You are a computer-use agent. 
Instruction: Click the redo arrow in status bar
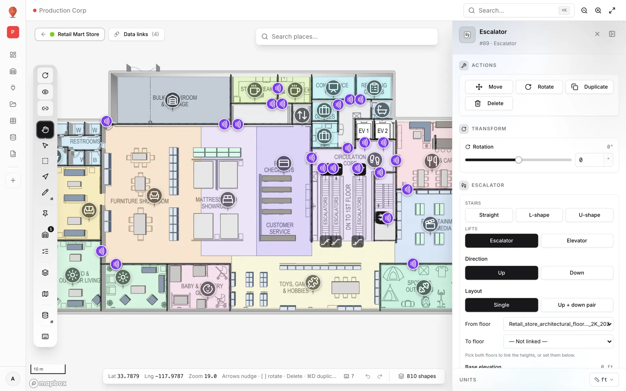380,376
